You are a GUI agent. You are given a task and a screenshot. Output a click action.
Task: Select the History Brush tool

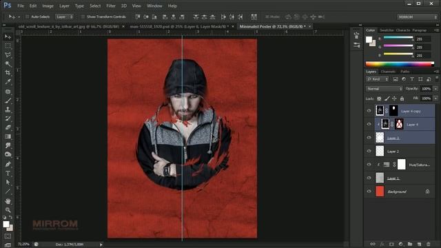tap(8, 118)
